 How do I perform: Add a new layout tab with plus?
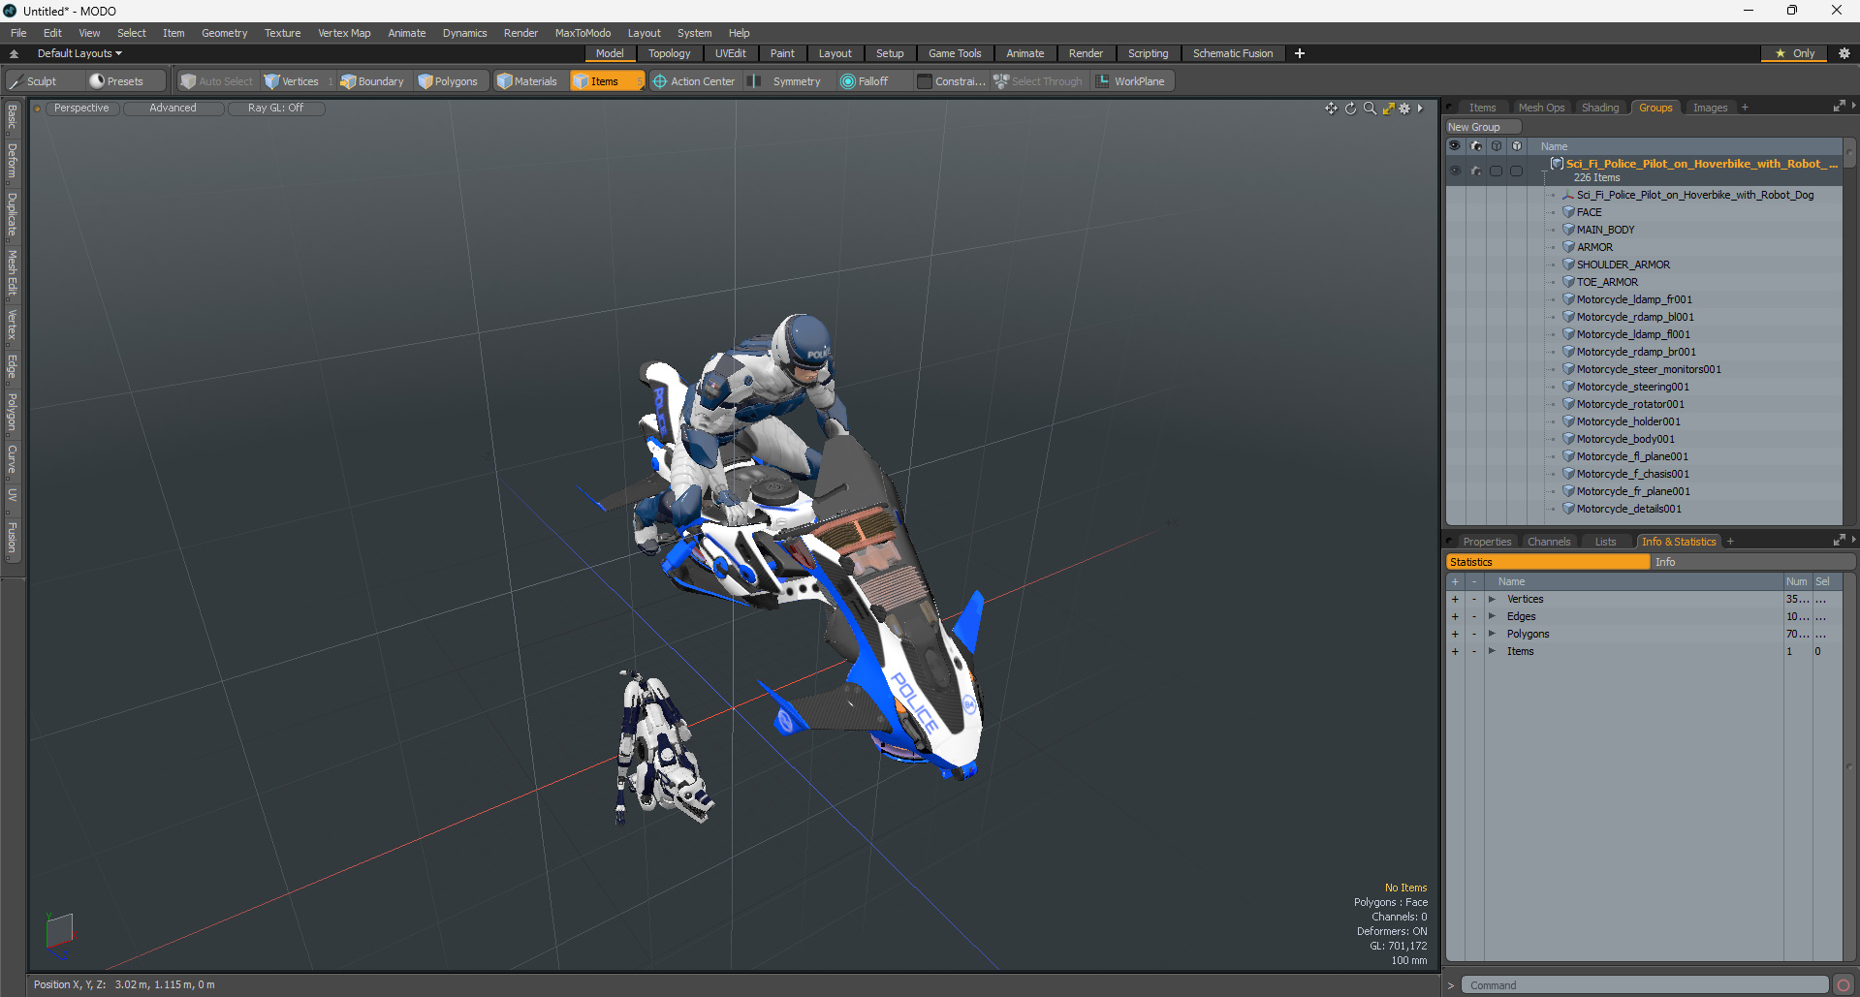pyautogui.click(x=1300, y=53)
